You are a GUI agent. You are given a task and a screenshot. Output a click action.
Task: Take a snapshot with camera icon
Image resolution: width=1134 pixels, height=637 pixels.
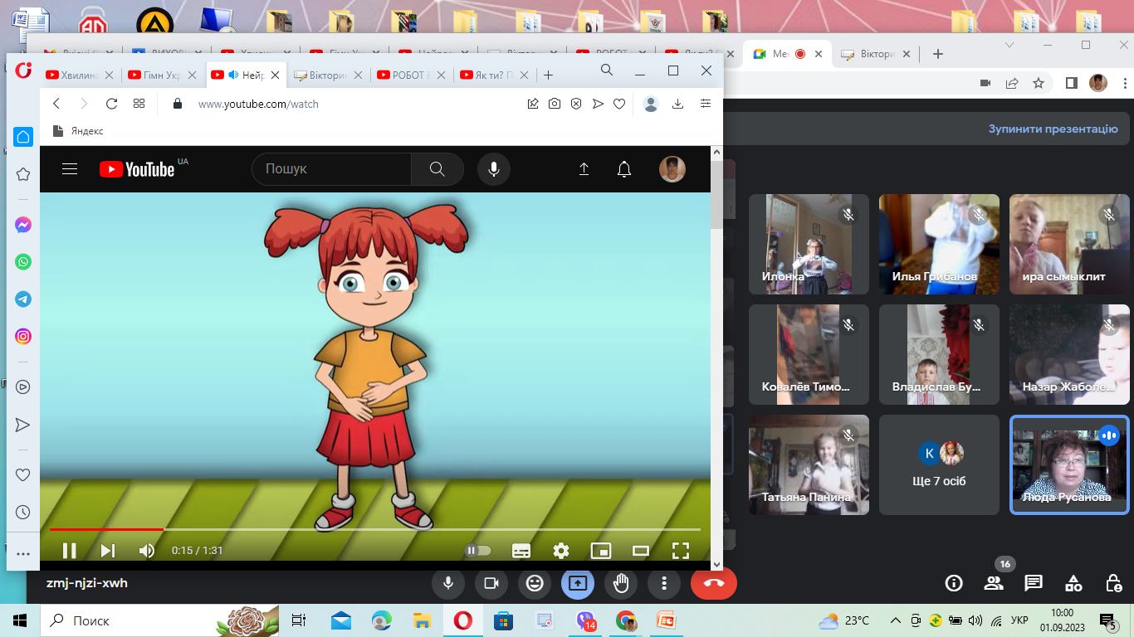[555, 104]
